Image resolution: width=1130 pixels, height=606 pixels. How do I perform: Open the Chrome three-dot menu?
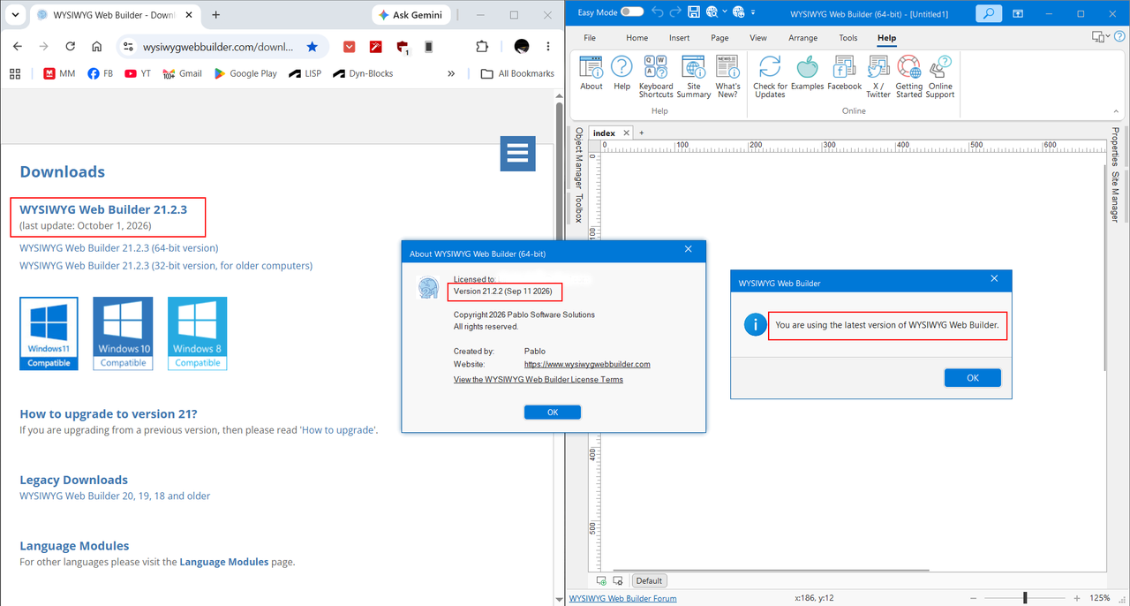click(548, 47)
